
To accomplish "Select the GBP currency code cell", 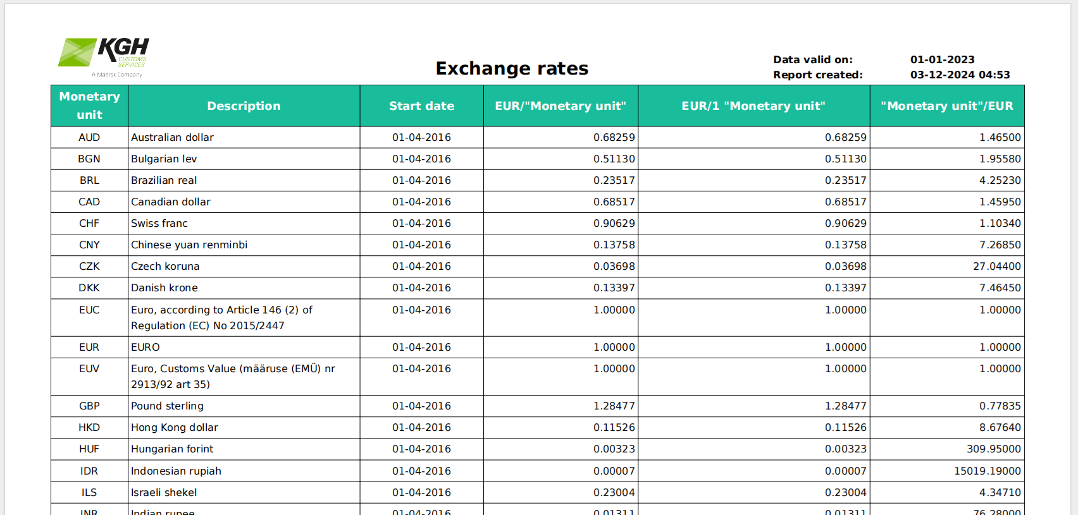I will point(89,406).
